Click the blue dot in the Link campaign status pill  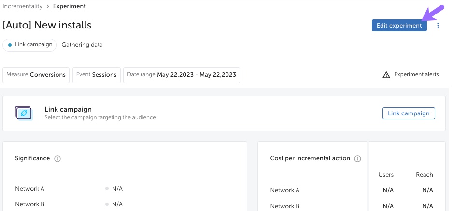click(10, 45)
